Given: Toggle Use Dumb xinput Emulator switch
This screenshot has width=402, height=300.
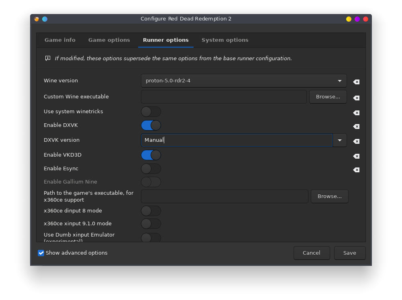Looking at the screenshot, I should [151, 237].
